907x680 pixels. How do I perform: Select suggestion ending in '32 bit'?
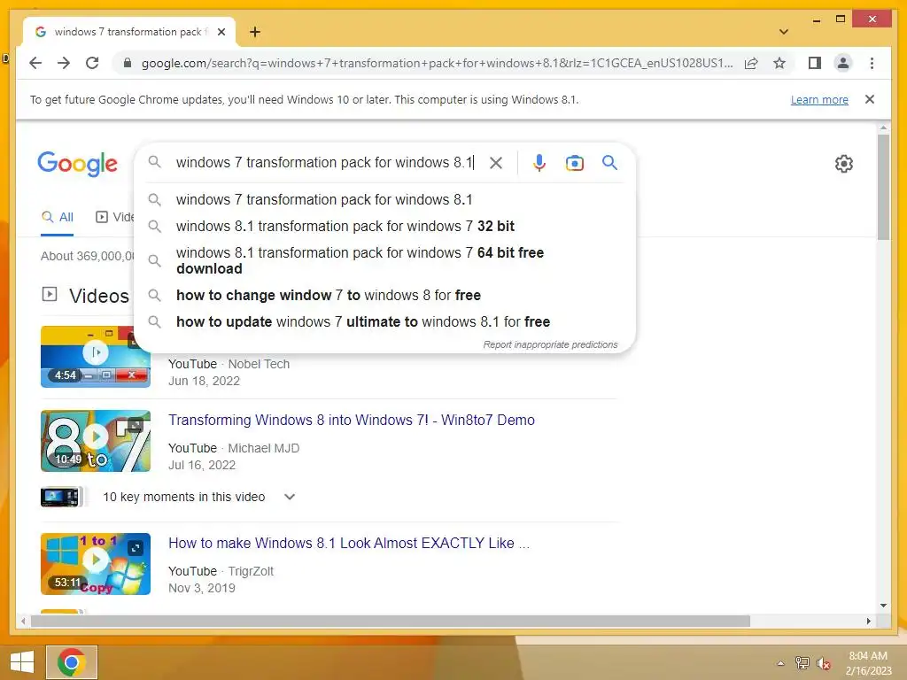coord(384,226)
